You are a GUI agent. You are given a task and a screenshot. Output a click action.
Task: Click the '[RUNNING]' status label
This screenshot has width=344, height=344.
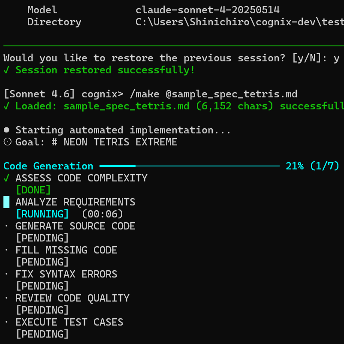42,214
